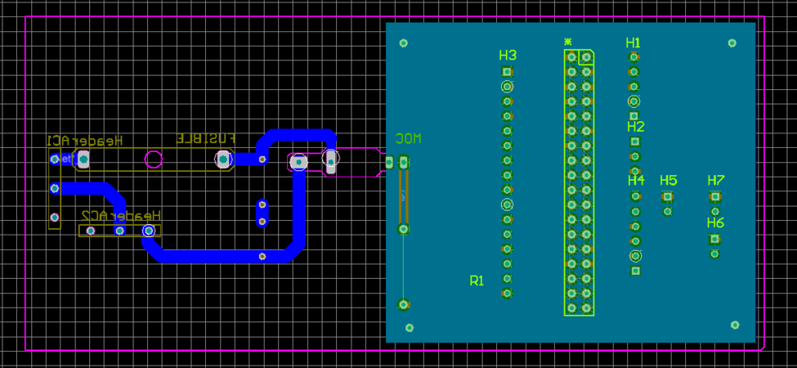Select the H2 designator label
This screenshot has width=797, height=368.
[635, 127]
